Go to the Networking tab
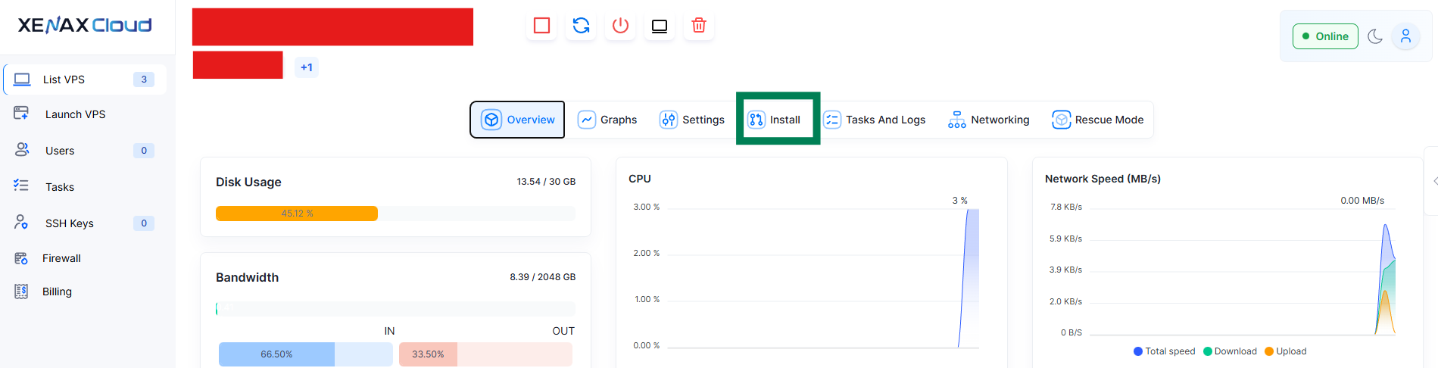The height and width of the screenshot is (368, 1438). coord(989,120)
